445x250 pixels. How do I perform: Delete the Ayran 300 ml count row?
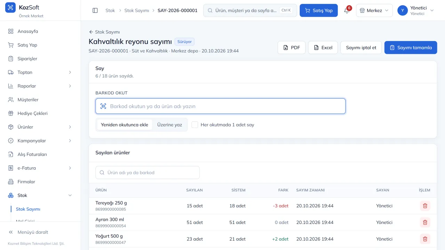point(425,223)
